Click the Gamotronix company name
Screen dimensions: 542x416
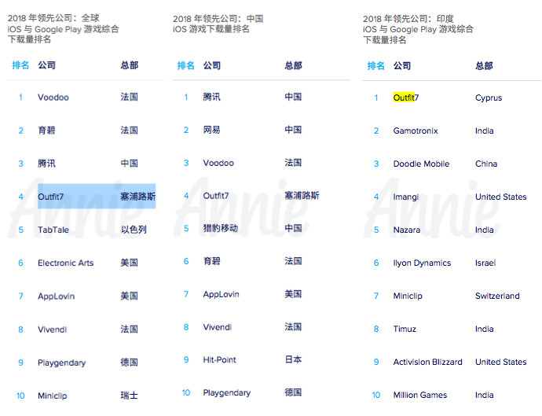click(x=416, y=131)
